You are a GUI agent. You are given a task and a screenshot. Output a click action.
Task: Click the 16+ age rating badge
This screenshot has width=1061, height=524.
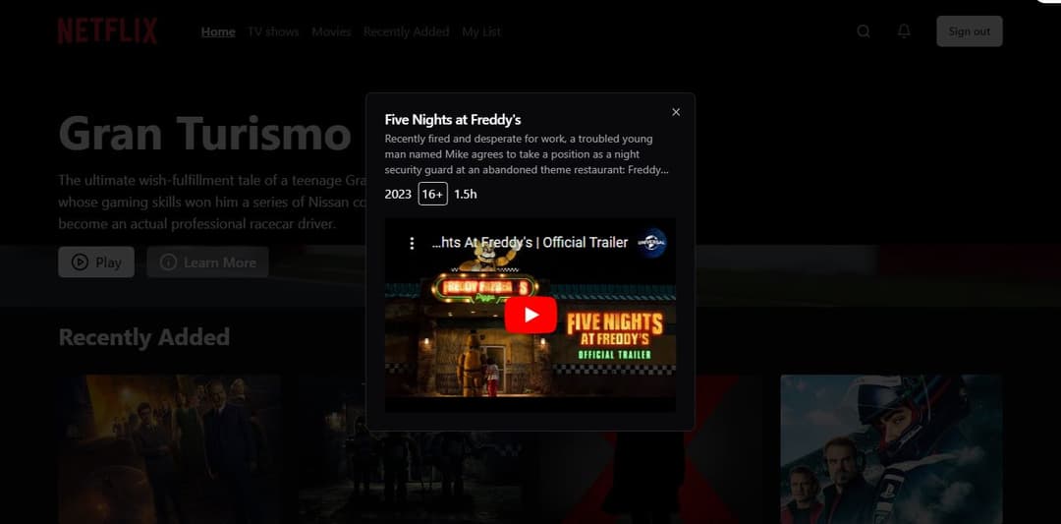click(x=432, y=194)
